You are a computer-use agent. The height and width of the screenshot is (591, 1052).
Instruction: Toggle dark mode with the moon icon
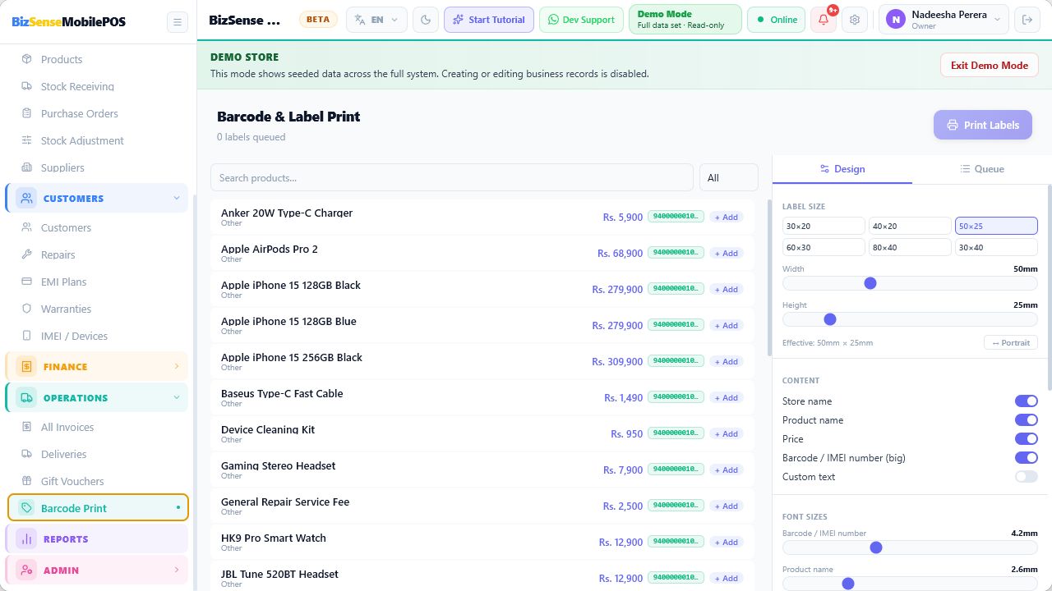[426, 20]
